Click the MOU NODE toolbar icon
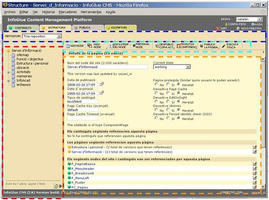 (90, 45)
